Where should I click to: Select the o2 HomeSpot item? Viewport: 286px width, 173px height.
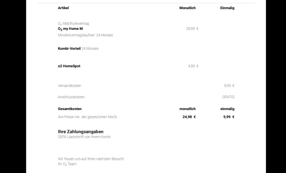point(69,66)
